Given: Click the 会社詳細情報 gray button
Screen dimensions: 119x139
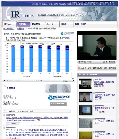Looking at the screenshot, I should [58, 104].
